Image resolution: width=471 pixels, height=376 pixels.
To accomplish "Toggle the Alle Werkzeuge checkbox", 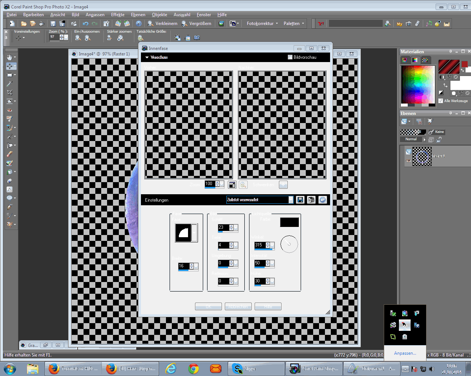I will tap(441, 101).
